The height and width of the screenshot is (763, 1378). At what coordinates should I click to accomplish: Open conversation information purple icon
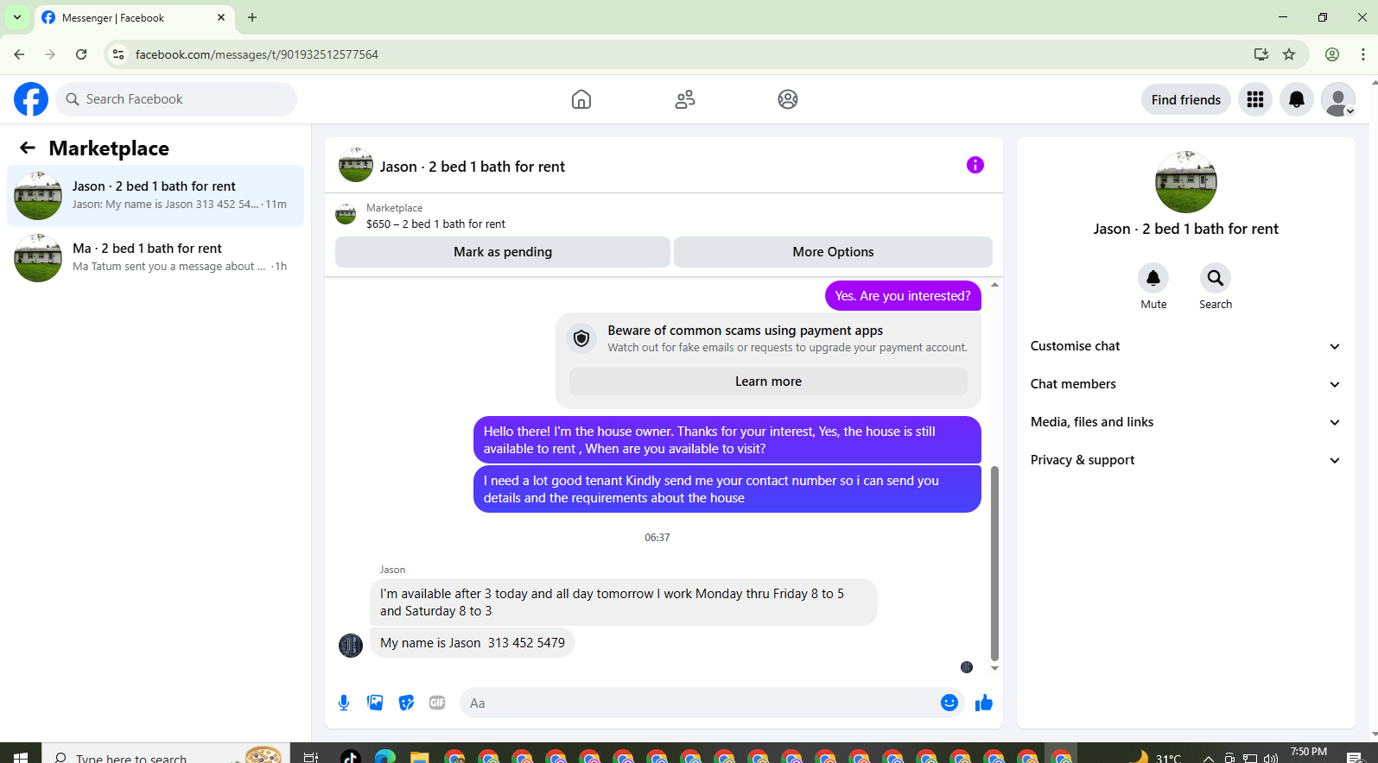pyautogui.click(x=975, y=165)
